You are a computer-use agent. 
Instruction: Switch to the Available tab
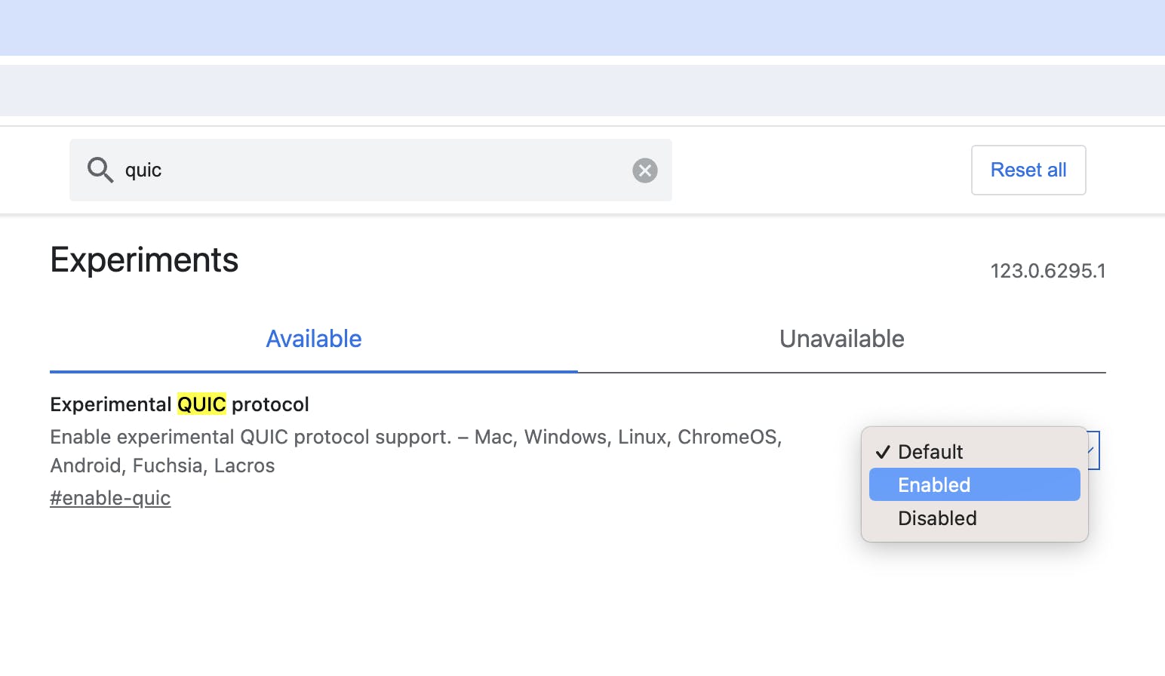314,339
